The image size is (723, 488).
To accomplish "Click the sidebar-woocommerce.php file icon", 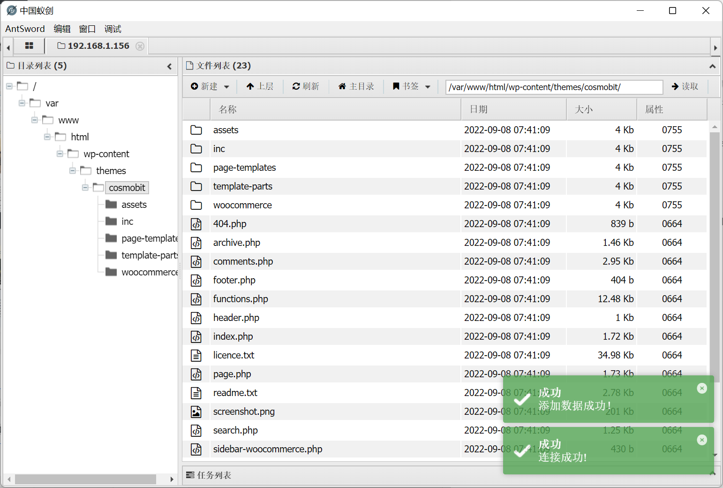I will coord(196,449).
